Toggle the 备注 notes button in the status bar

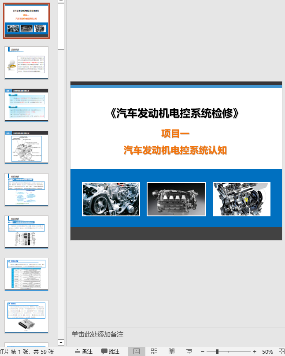(x=84, y=352)
